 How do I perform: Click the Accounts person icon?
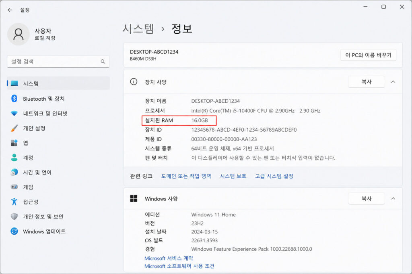(x=14, y=157)
